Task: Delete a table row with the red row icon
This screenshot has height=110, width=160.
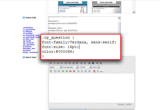Action: [70, 71]
